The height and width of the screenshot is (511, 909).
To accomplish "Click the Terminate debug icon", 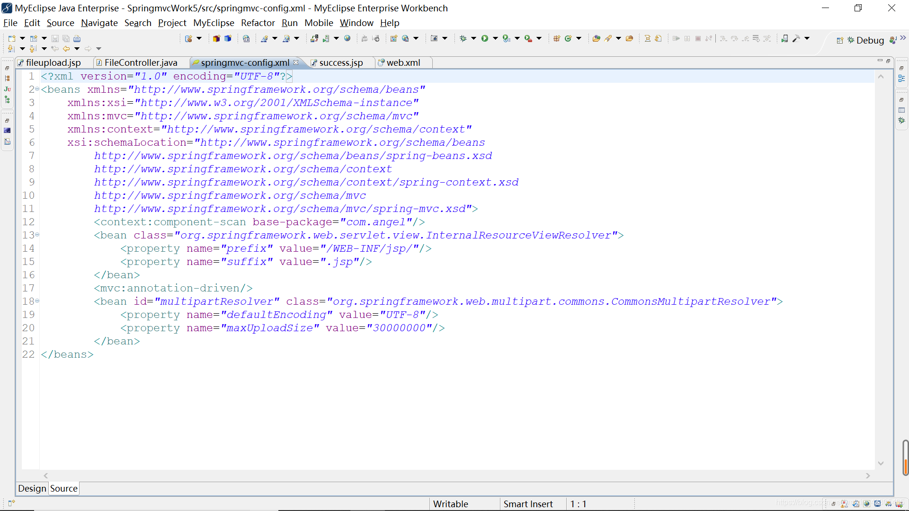I will 698,38.
